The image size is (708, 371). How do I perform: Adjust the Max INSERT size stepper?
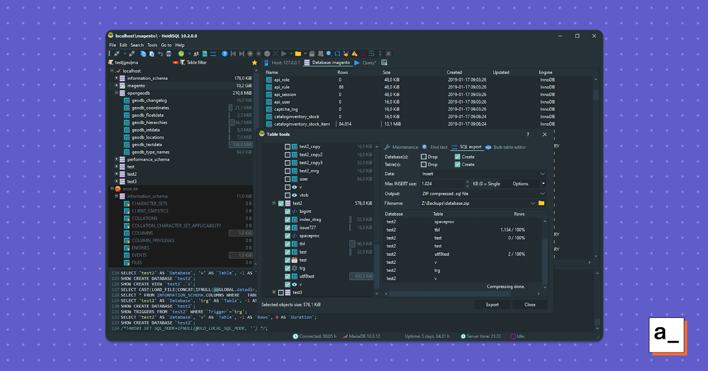468,183
